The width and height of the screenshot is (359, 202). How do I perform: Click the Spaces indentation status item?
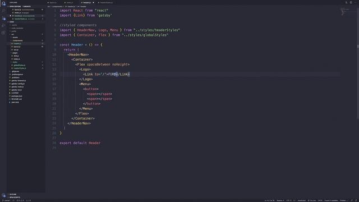280,200
